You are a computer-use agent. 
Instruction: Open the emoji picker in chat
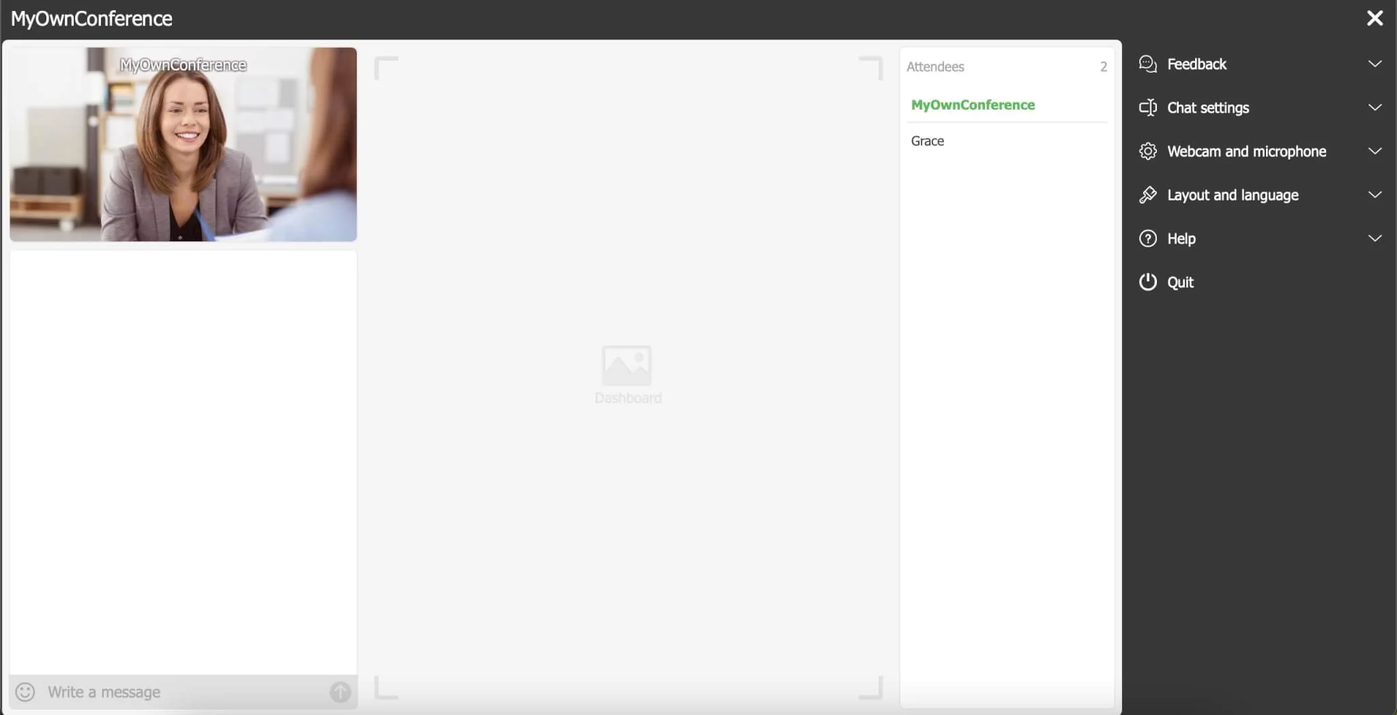tap(26, 691)
